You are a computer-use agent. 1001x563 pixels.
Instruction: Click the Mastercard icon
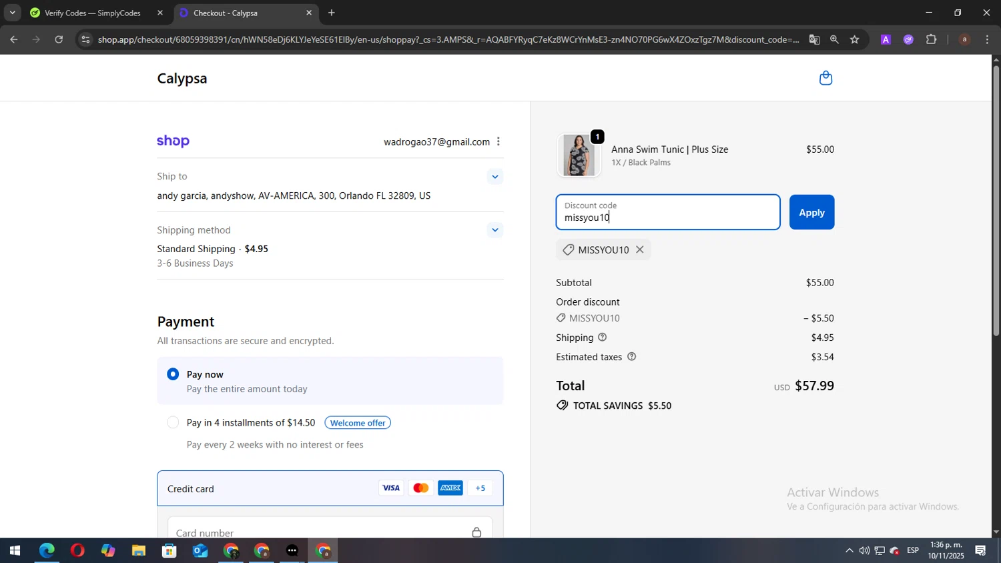pyautogui.click(x=420, y=488)
